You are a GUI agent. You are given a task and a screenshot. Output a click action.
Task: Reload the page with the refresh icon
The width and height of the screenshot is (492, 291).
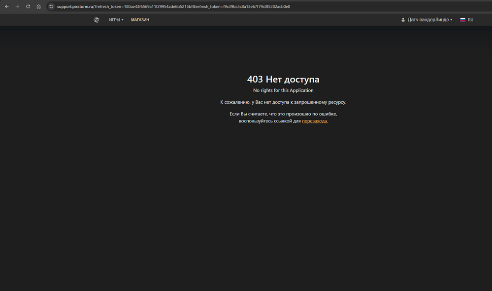pos(28,6)
